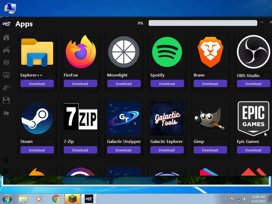
Task: Select My Computer desktop icon
Action: coord(10,9)
